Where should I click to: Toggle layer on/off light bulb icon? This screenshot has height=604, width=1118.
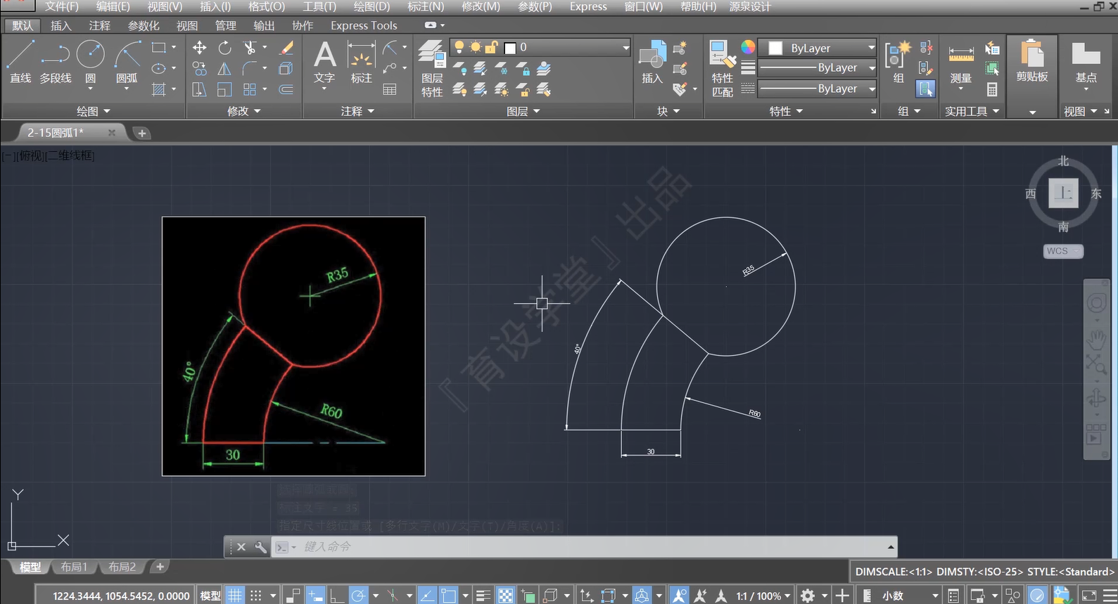tap(459, 47)
